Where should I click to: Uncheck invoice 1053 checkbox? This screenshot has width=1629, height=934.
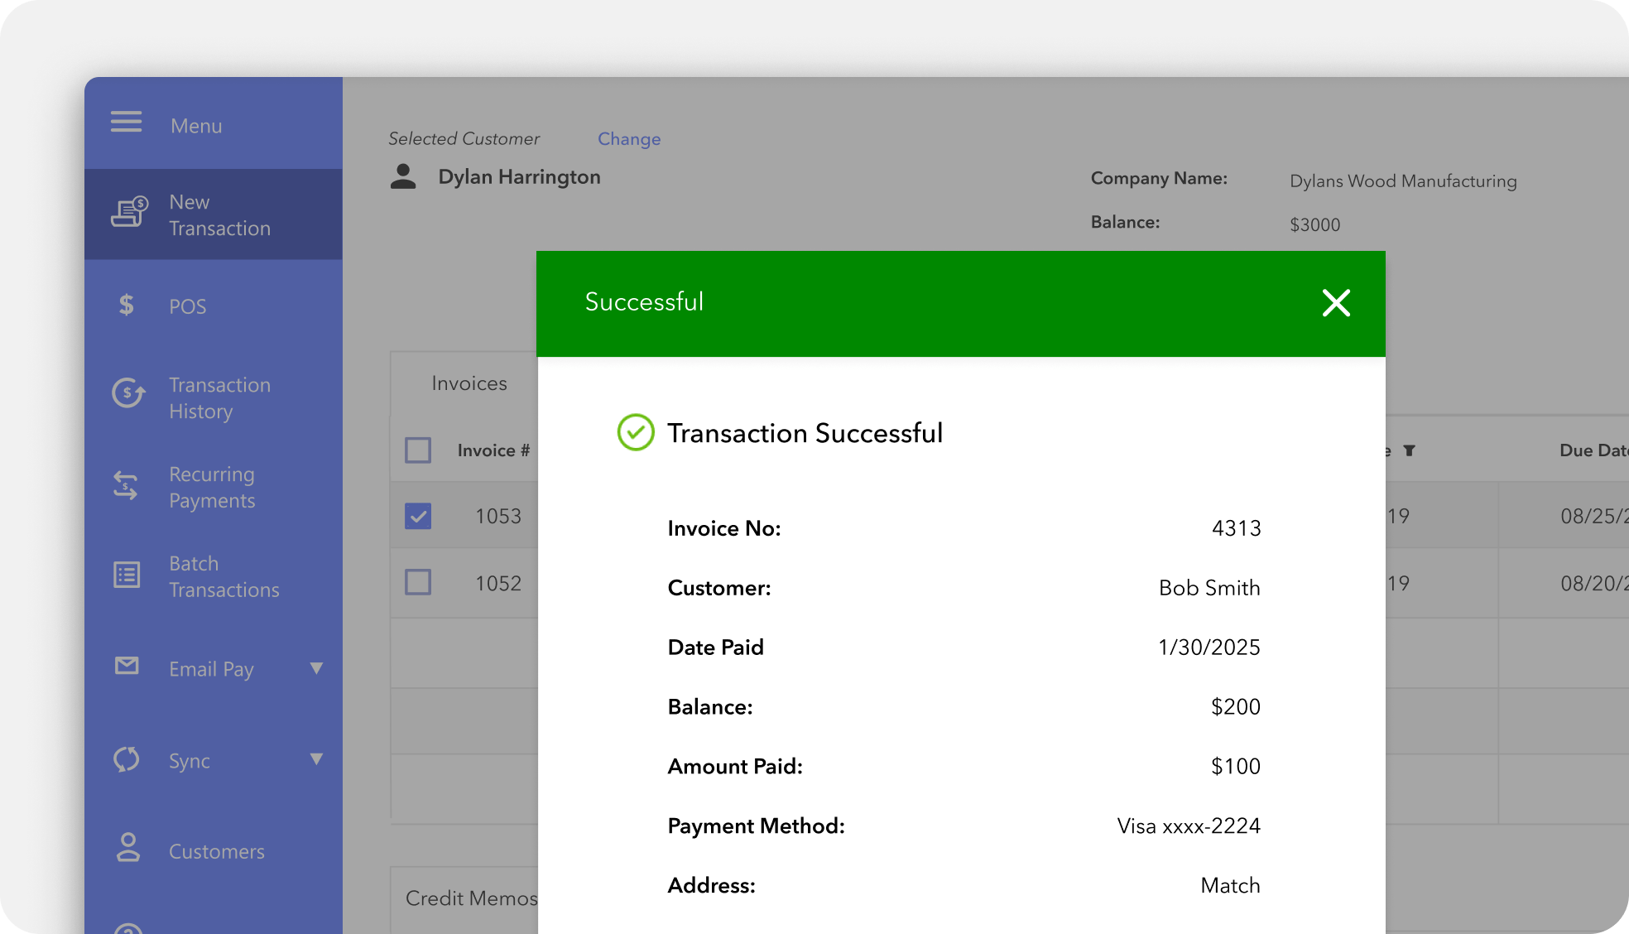418,516
